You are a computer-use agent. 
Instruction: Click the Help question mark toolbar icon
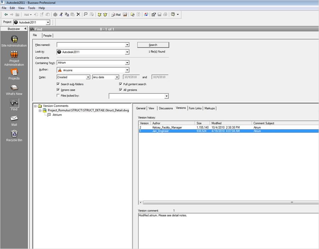tap(173, 15)
